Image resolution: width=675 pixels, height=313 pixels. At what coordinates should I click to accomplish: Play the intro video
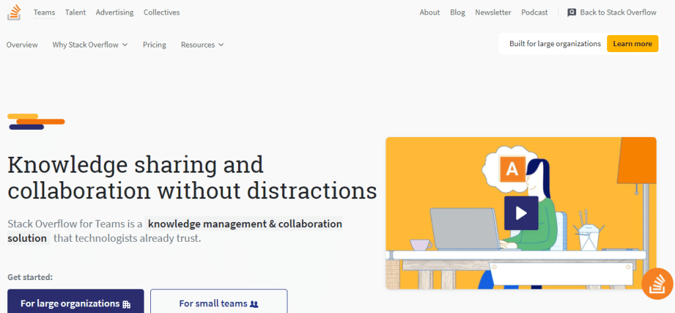[521, 213]
